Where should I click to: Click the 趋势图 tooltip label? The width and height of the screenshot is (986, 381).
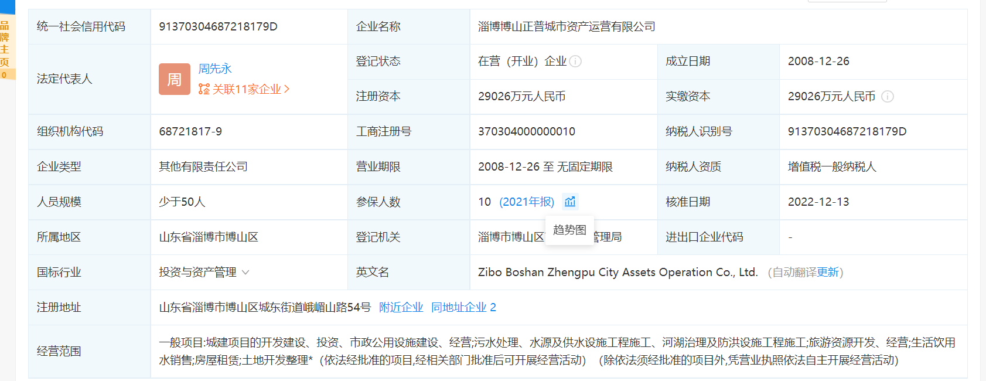coord(569,230)
